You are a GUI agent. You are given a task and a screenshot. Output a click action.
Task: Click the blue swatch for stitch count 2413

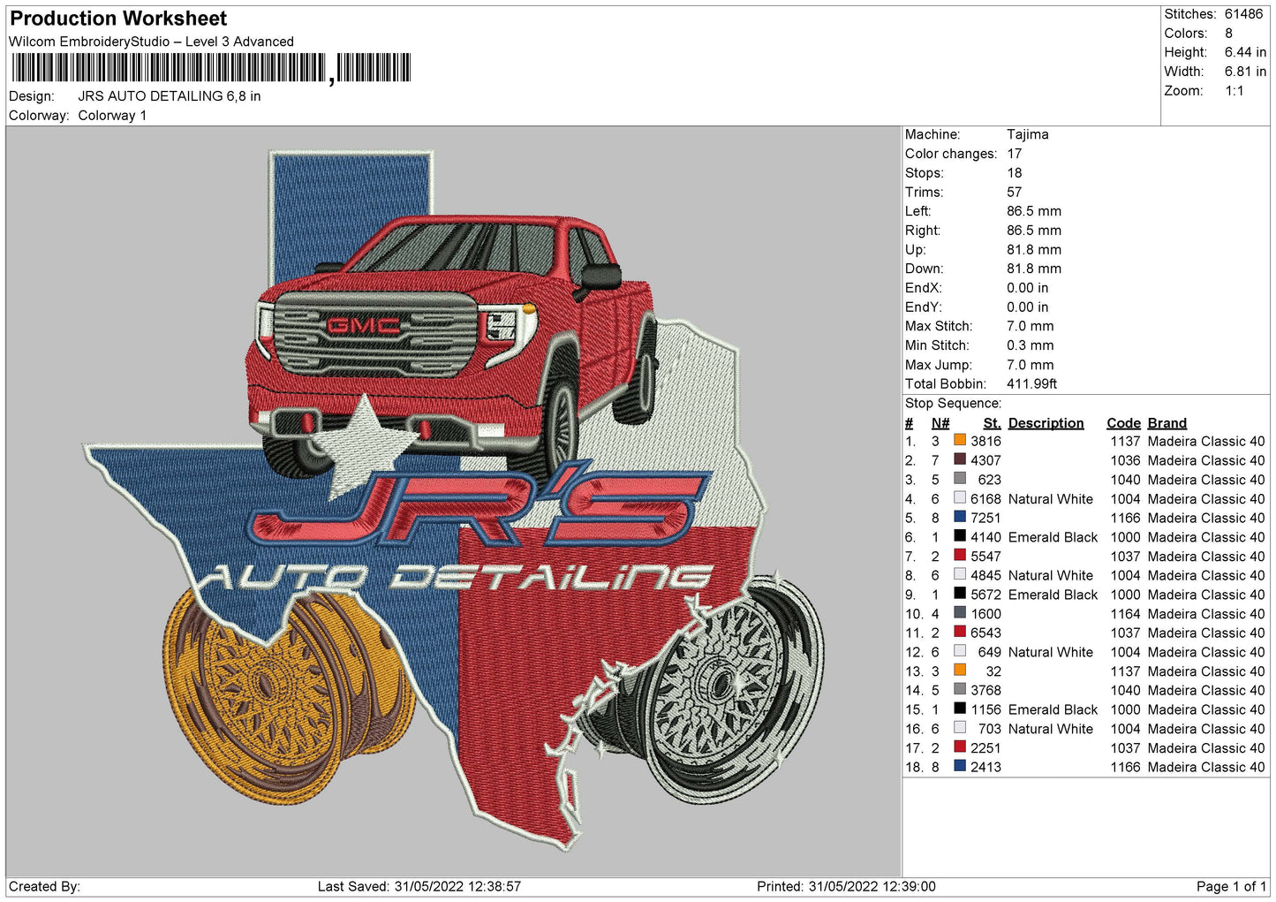point(960,766)
